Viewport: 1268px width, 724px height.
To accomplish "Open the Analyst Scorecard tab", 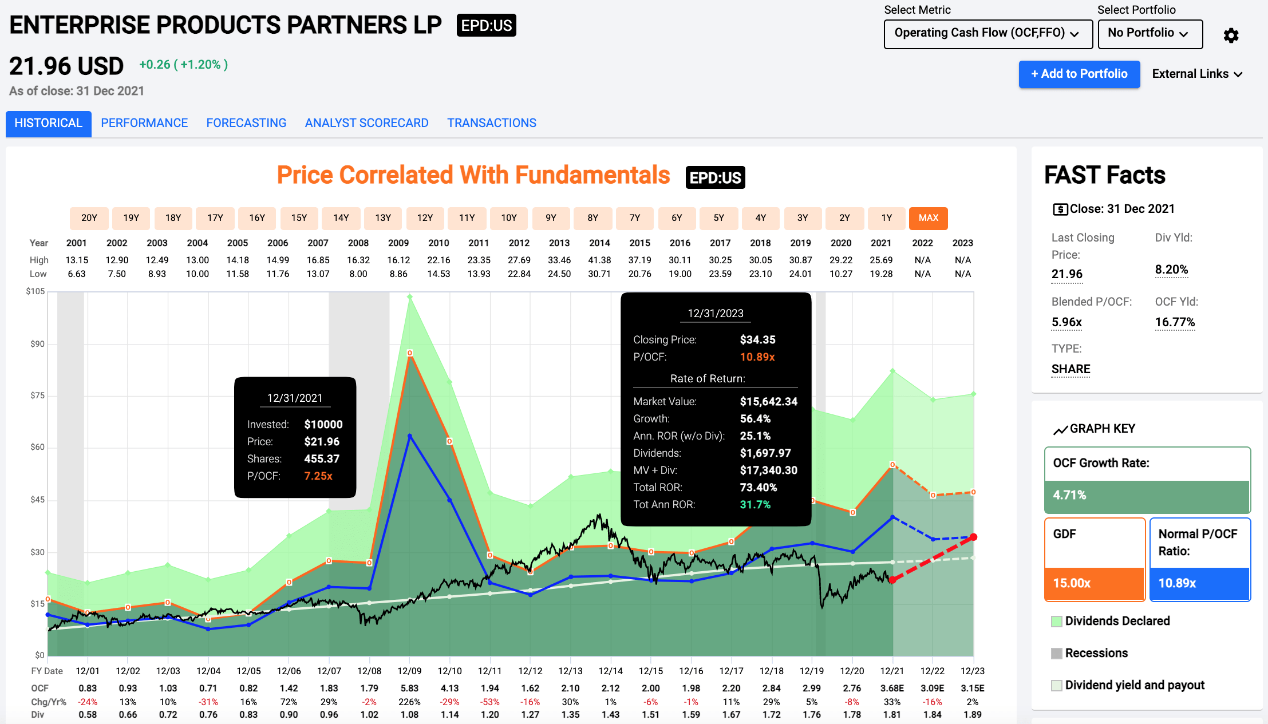I will 367,124.
